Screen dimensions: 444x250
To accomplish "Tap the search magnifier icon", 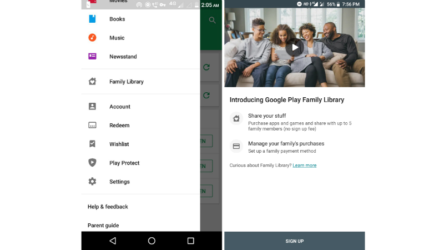I will [212, 20].
